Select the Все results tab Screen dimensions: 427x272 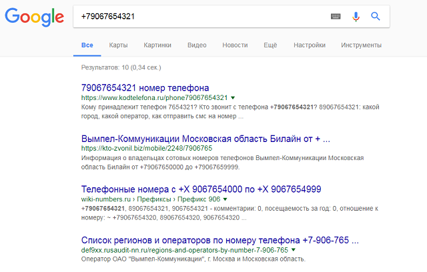point(87,45)
